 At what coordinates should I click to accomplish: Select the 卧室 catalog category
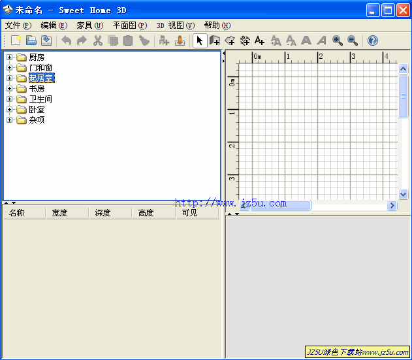coord(37,109)
